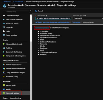Open Connection strings via its icon
Screen dimensions: 103x100
tap(4, 16)
